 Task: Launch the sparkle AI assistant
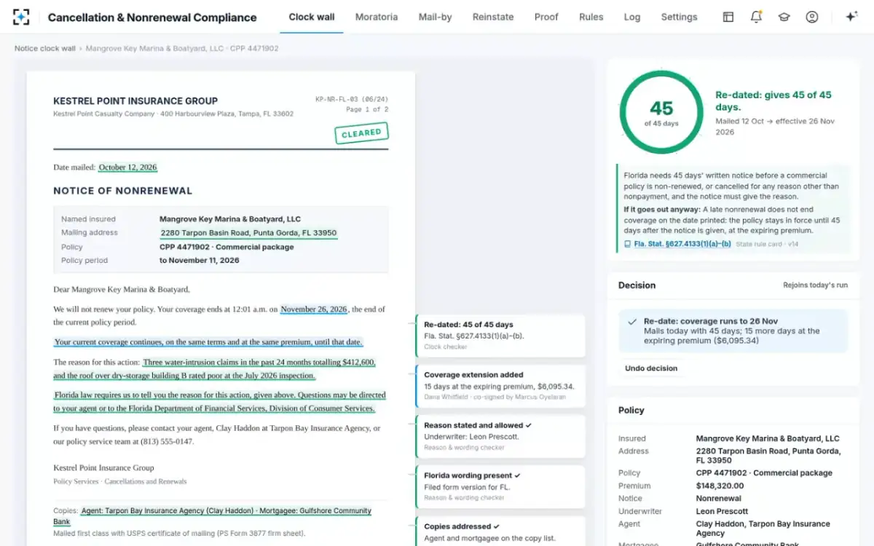click(851, 17)
